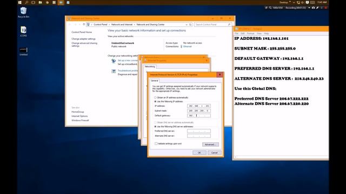
Task: Open the Notepad View menu
Action: (259, 33)
